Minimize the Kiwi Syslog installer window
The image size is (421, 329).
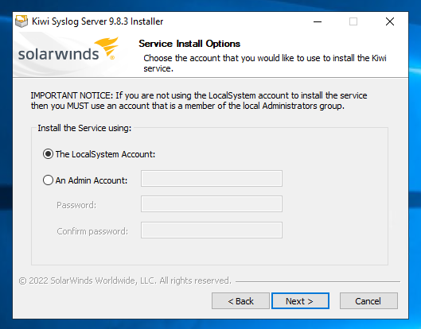[318, 21]
